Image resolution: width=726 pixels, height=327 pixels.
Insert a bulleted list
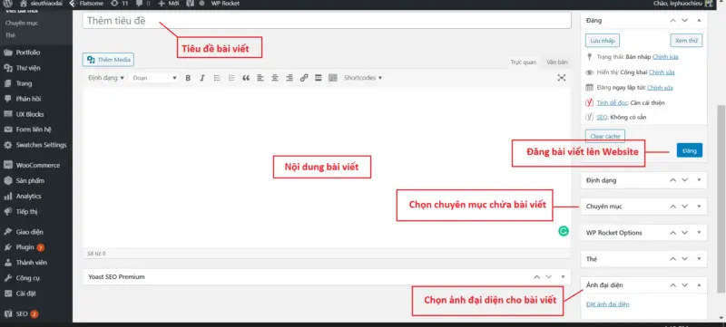(x=217, y=78)
